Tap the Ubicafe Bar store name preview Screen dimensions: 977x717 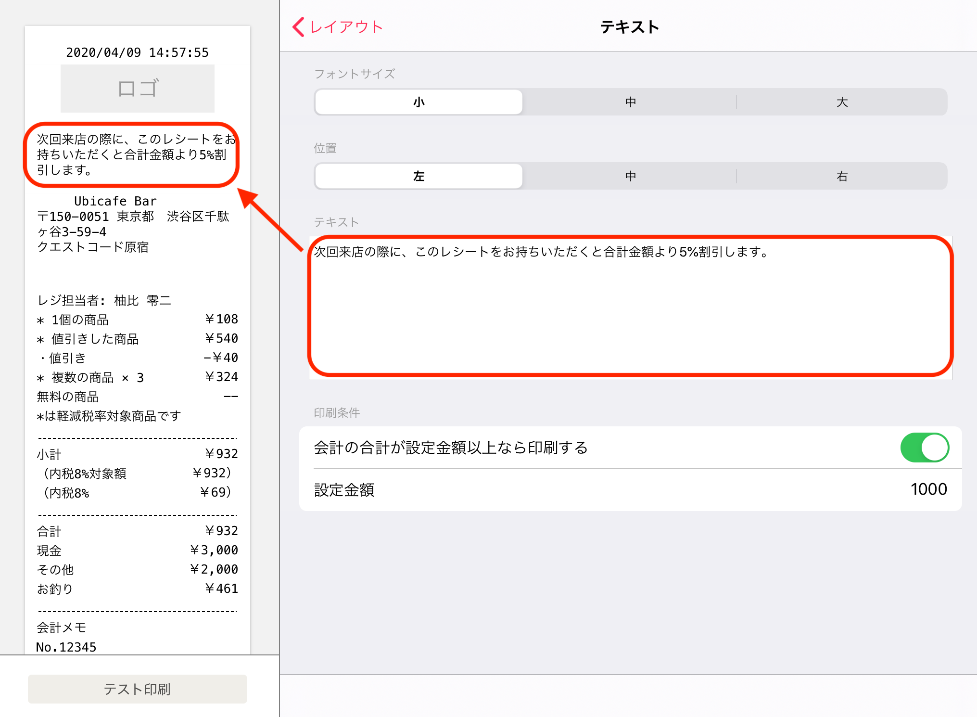115,201
